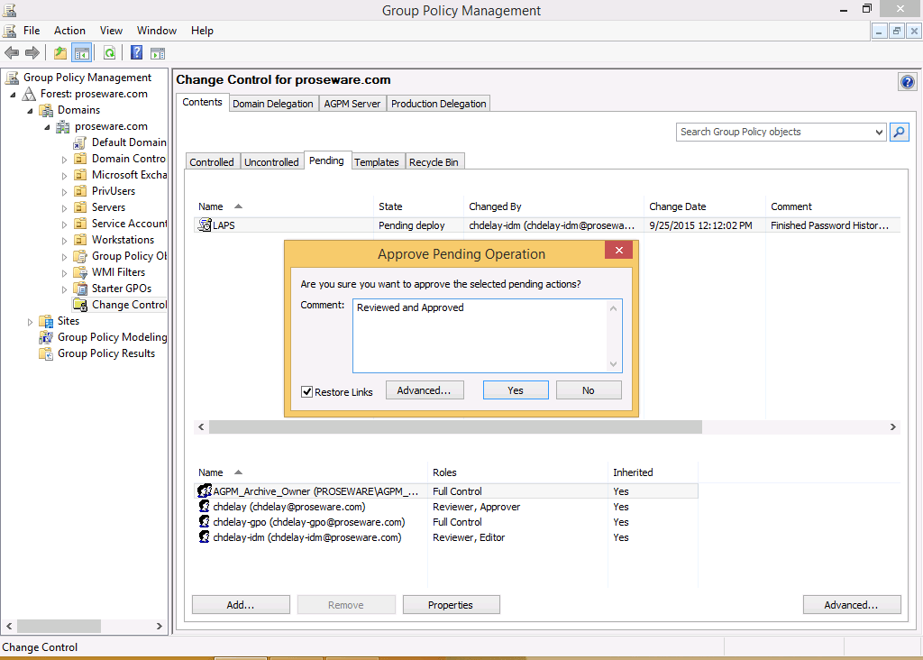The image size is (923, 660).
Task: Click the magnifier search button
Action: pos(899,133)
